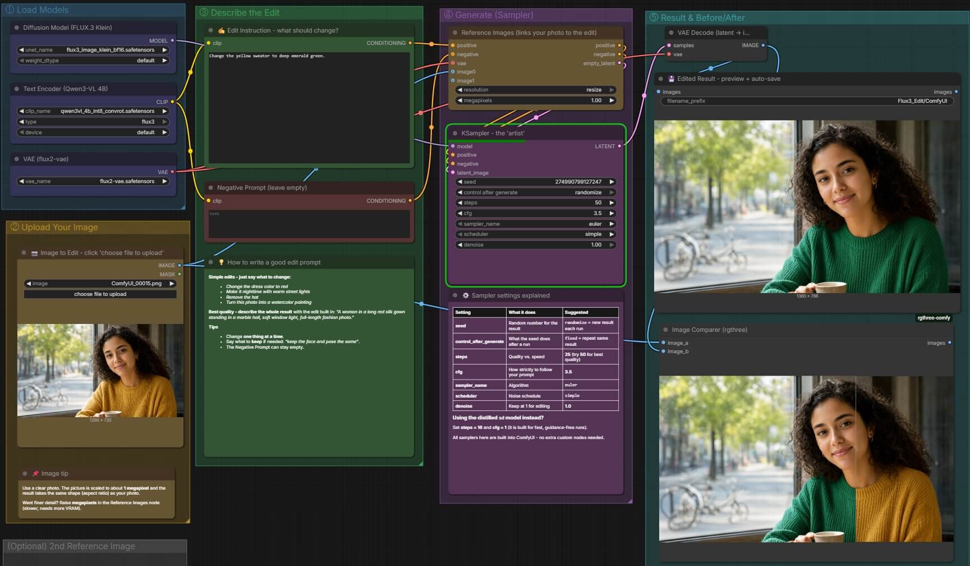Image resolution: width=970 pixels, height=566 pixels.
Task: Click the left arrow of the megapixels widget
Action: pyautogui.click(x=459, y=101)
